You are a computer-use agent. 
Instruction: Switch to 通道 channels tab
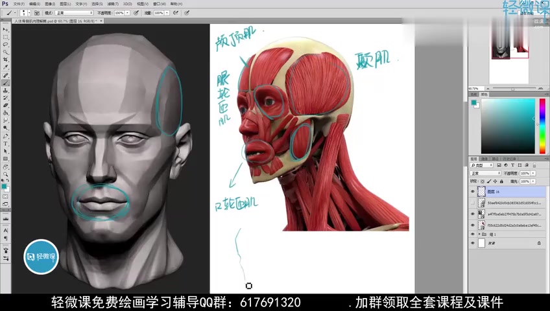point(484,159)
